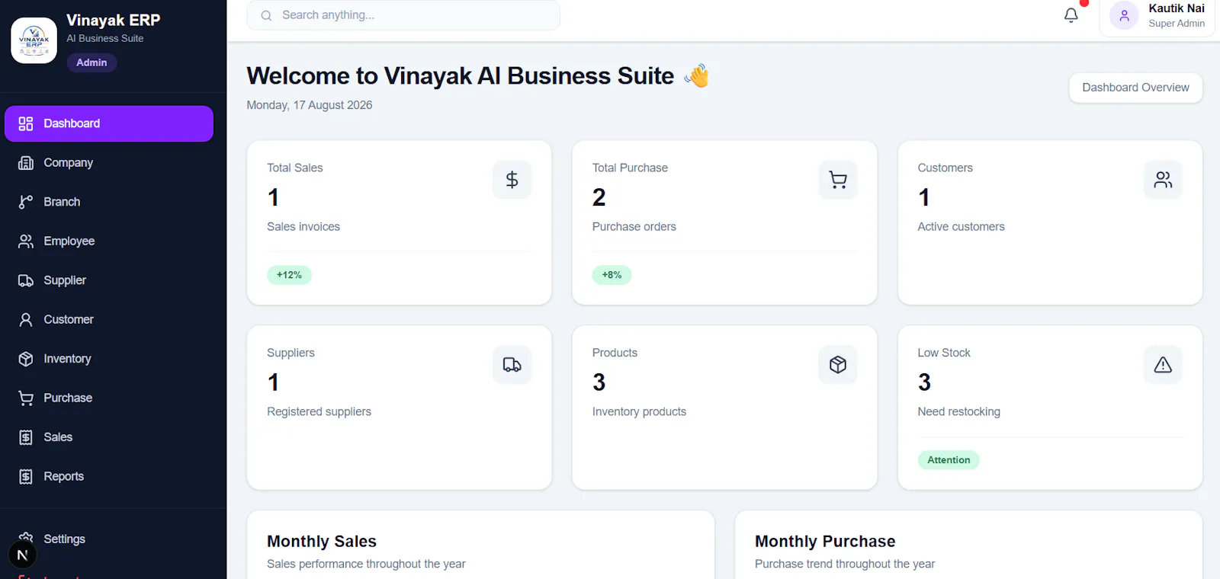Image resolution: width=1220 pixels, height=579 pixels.
Task: Click the Reports receipt icon
Action: point(26,477)
